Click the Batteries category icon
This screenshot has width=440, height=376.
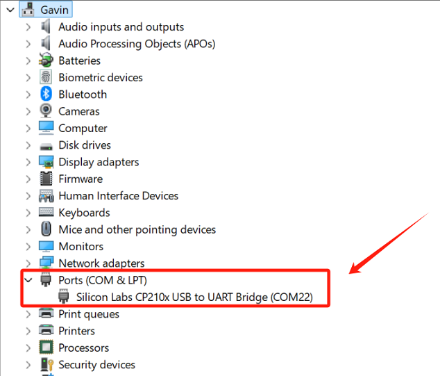pos(46,60)
